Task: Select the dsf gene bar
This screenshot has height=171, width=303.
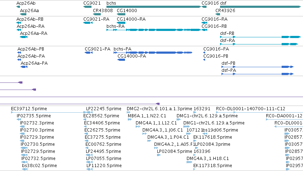Action: point(261,7)
